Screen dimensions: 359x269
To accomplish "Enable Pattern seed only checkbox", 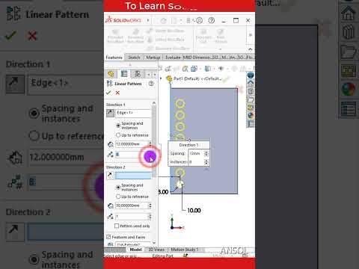I will [x=117, y=226].
